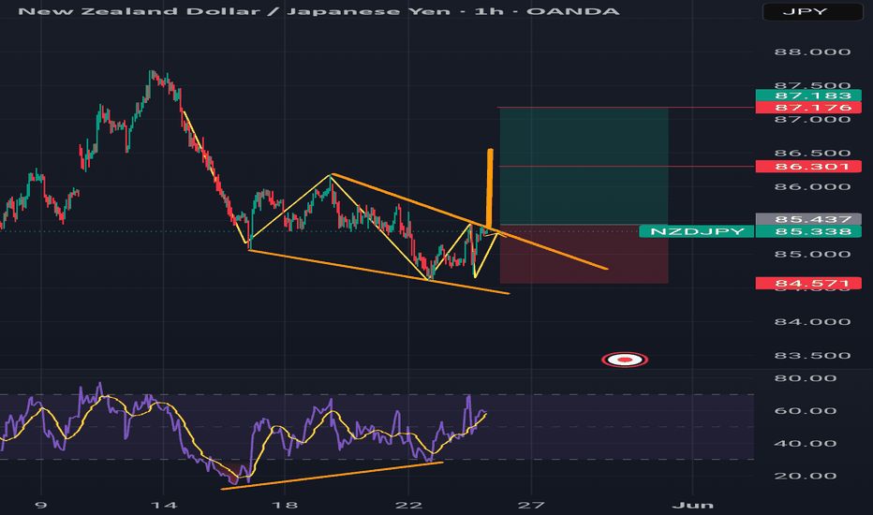The image size is (873, 515).
Task: Click the 20.00 RSI axis value
Action: (x=805, y=476)
